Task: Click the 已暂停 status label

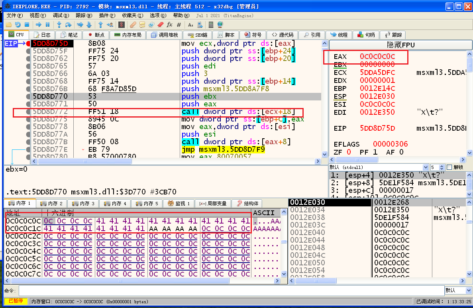Action: click(16, 301)
